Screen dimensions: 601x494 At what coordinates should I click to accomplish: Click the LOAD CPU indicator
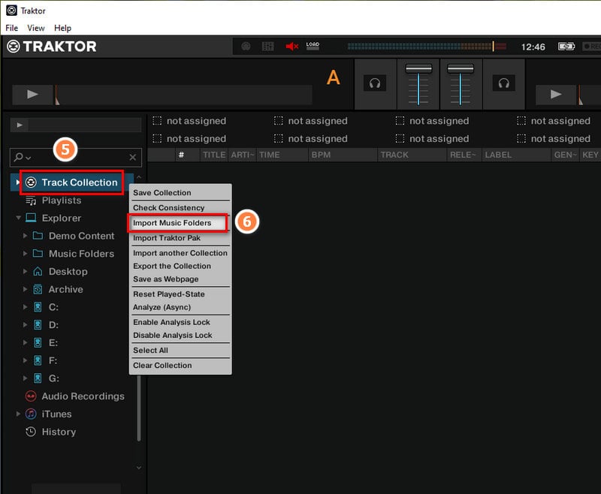coord(313,46)
